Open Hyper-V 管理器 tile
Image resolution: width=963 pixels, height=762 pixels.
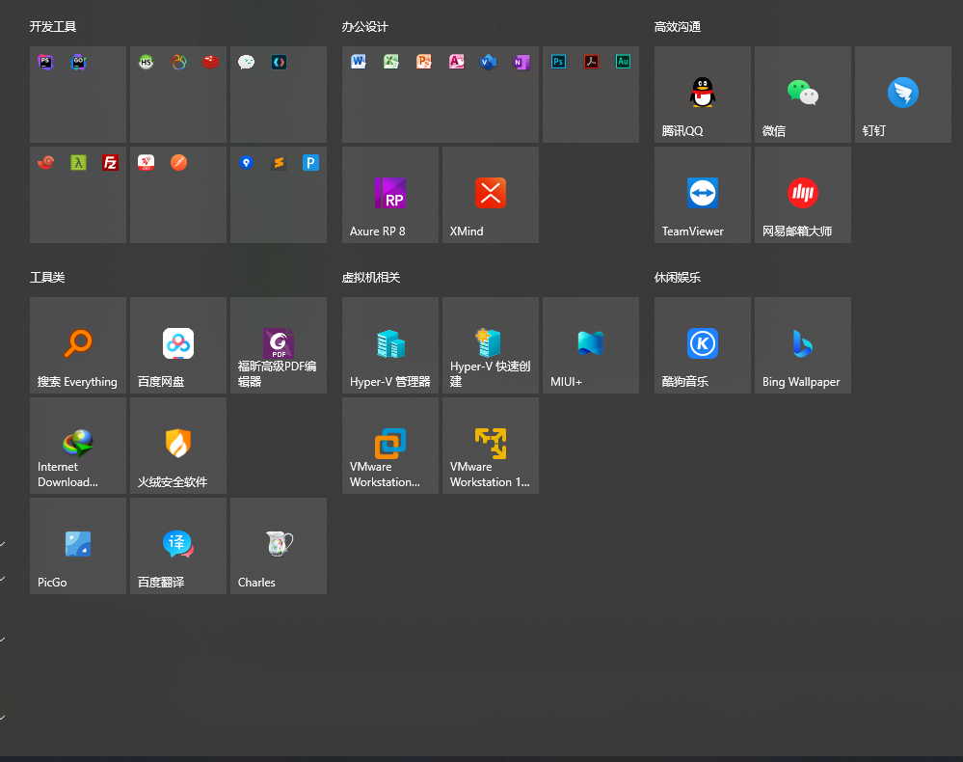pyautogui.click(x=390, y=345)
